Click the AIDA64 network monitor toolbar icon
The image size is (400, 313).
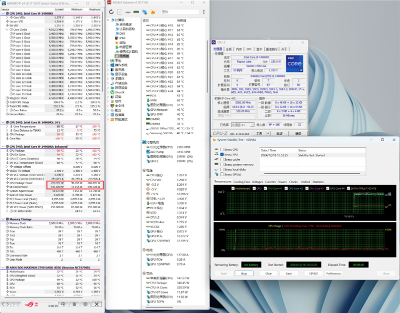click(x=144, y=12)
